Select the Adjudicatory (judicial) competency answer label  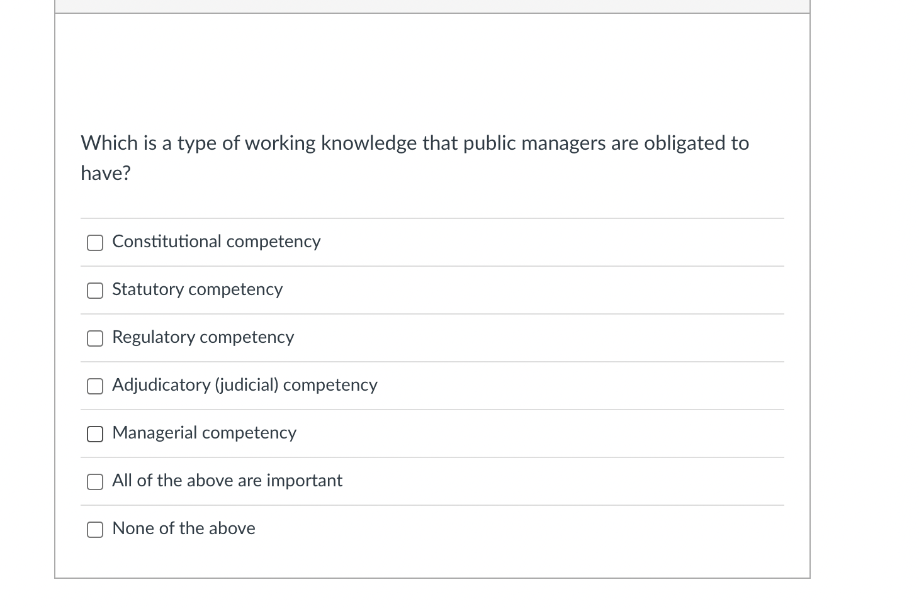tap(244, 385)
